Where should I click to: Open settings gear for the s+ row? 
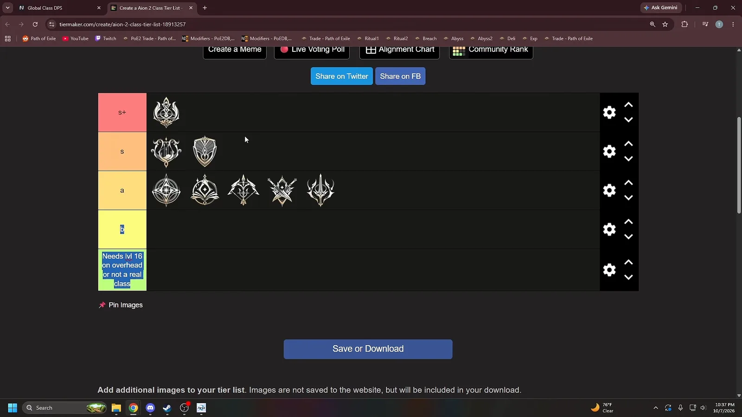click(x=609, y=112)
